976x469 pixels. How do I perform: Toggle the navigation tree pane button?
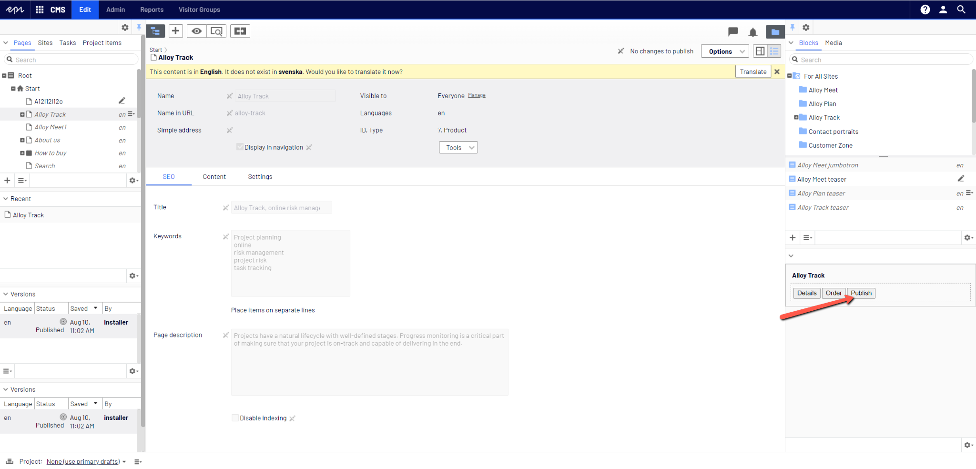155,31
